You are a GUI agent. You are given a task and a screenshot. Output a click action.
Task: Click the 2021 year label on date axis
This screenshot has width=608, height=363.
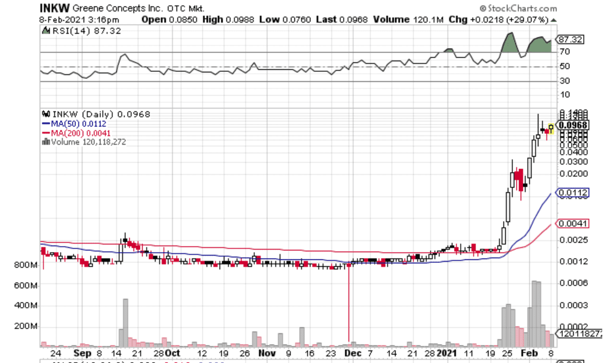447,354
